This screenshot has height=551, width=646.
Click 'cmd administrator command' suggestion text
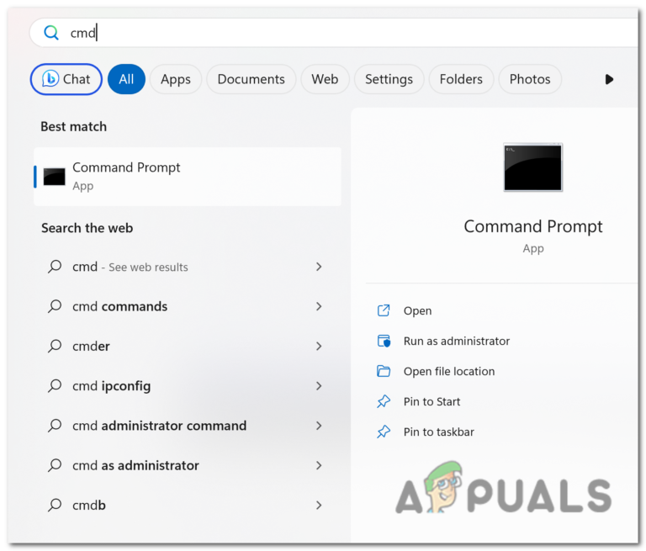pos(160,426)
